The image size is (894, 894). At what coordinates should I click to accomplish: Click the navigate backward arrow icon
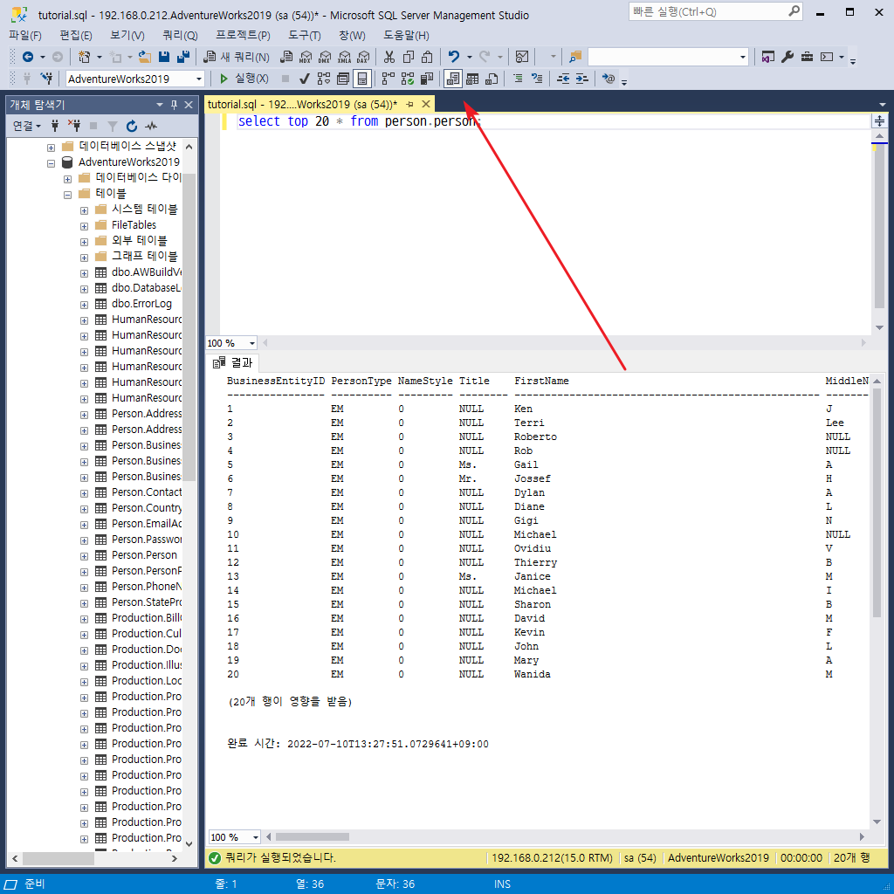(x=27, y=57)
